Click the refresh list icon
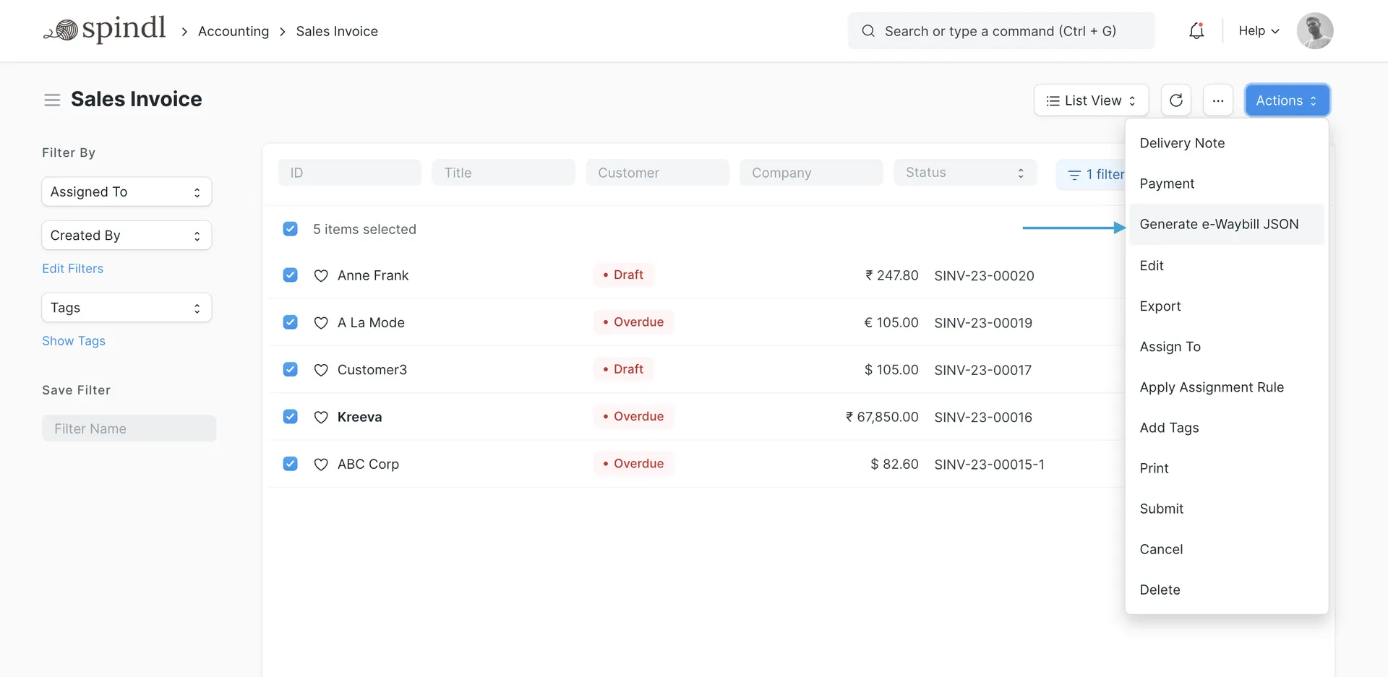The height and width of the screenshot is (677, 1388). [1175, 100]
